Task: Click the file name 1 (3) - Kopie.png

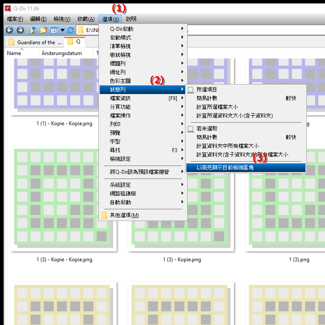Action: click(x=182, y=260)
